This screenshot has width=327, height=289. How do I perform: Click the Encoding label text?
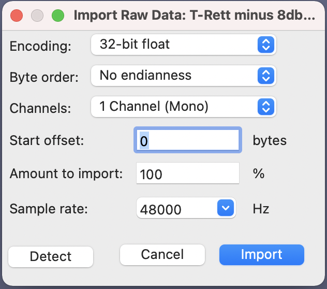(40, 46)
